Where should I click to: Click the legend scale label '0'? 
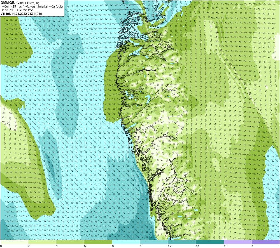[x=1, y=246]
